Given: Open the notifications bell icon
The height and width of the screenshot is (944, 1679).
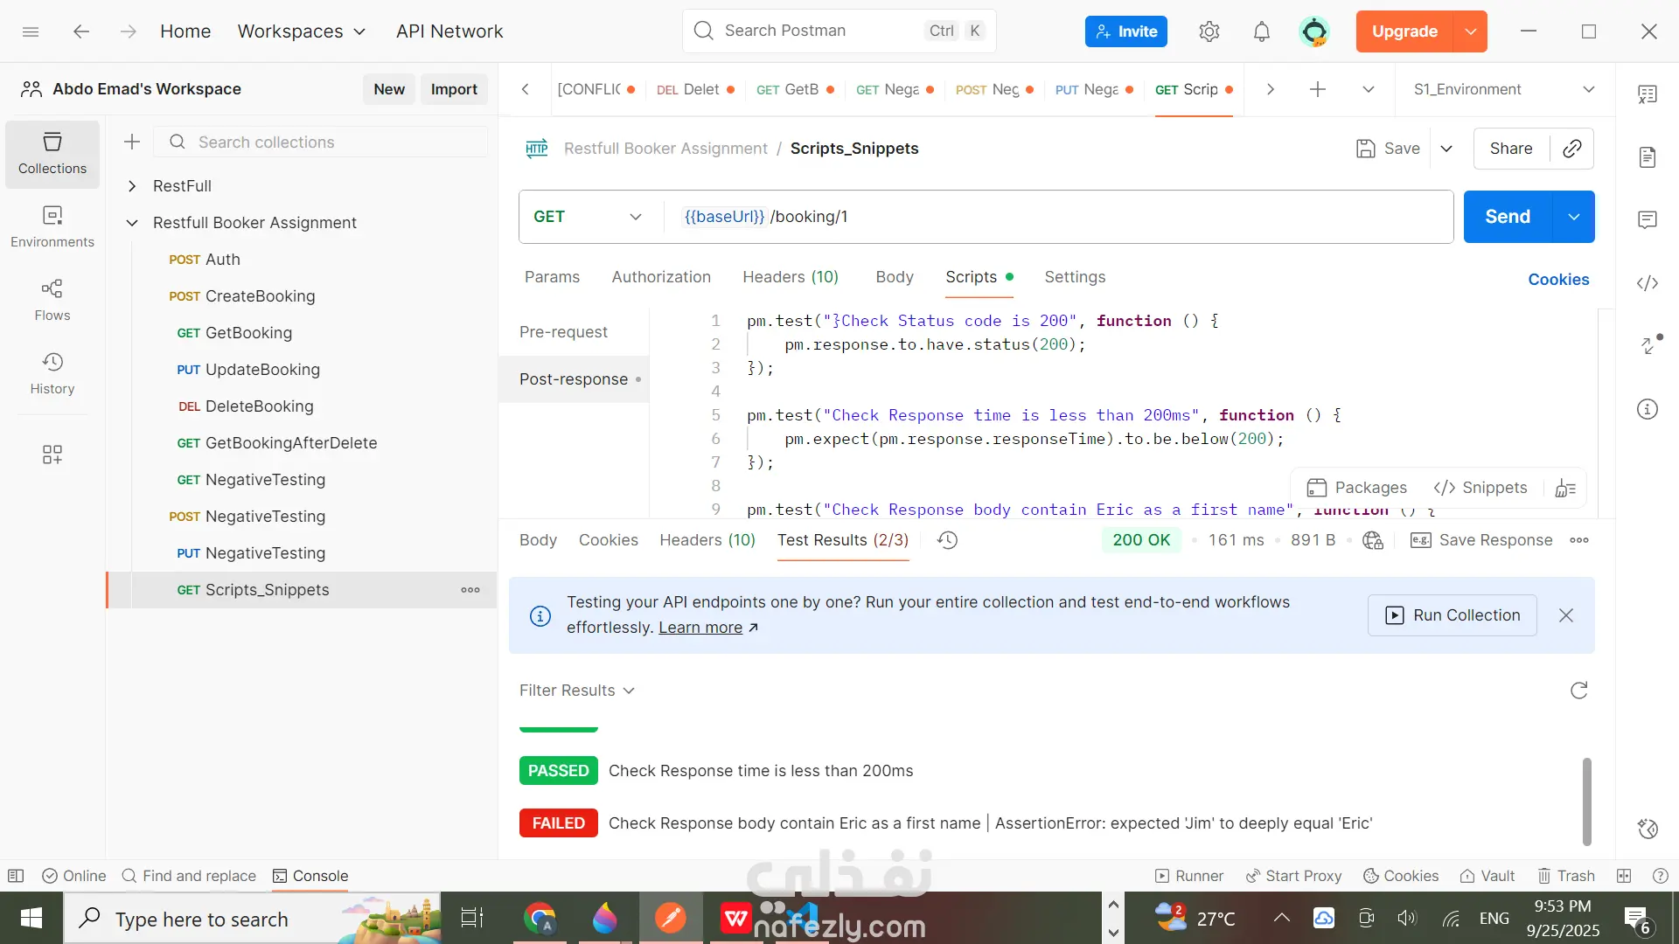Looking at the screenshot, I should pos(1261,31).
